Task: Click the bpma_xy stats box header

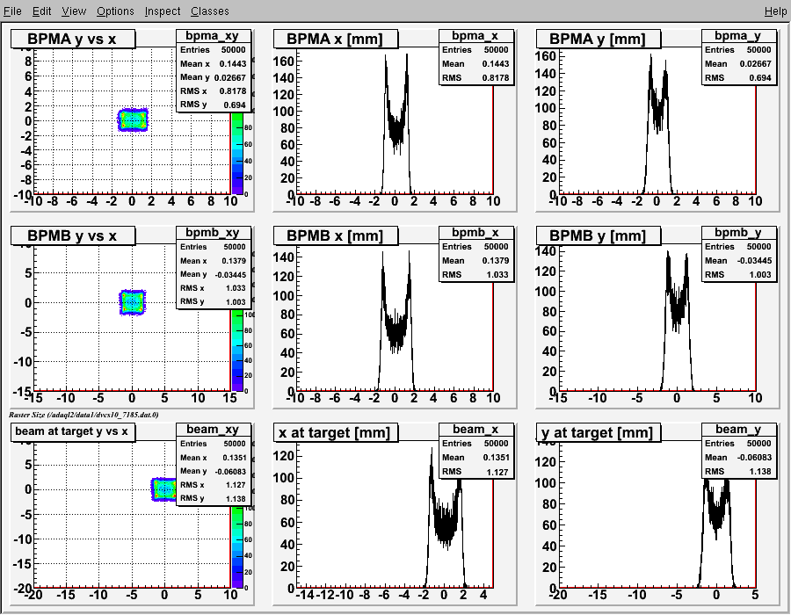Action: click(x=213, y=36)
